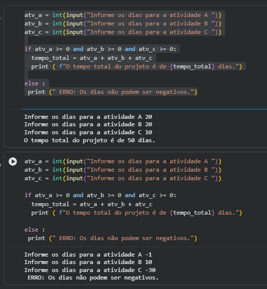
Task: Select output line 'atividade C 10'
Action: (88, 132)
